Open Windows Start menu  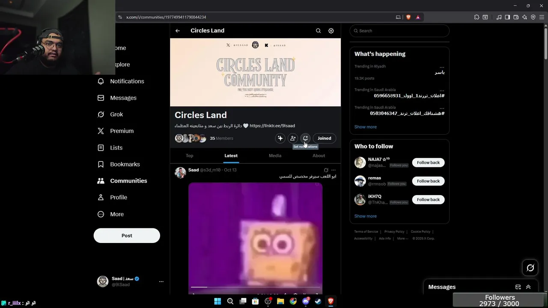[x=217, y=301]
